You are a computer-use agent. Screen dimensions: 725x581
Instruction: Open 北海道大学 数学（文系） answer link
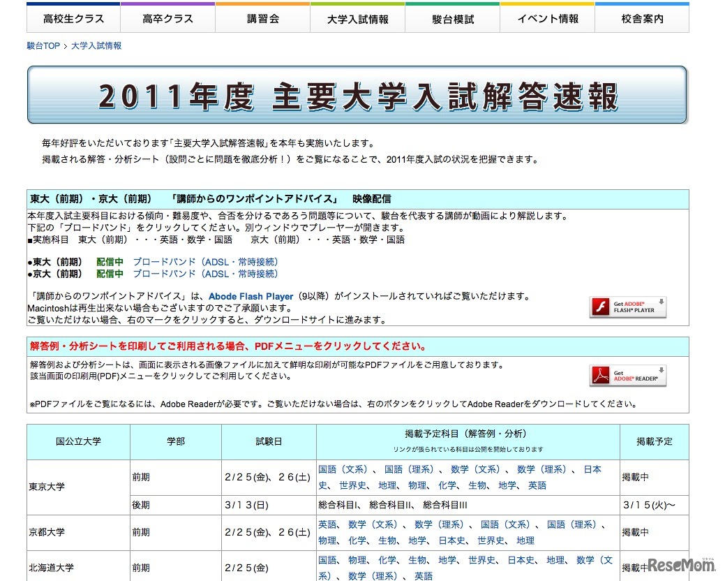coord(593,559)
